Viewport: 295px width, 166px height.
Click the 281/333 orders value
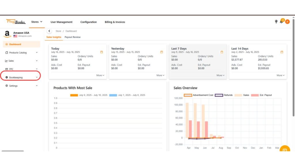262,60
